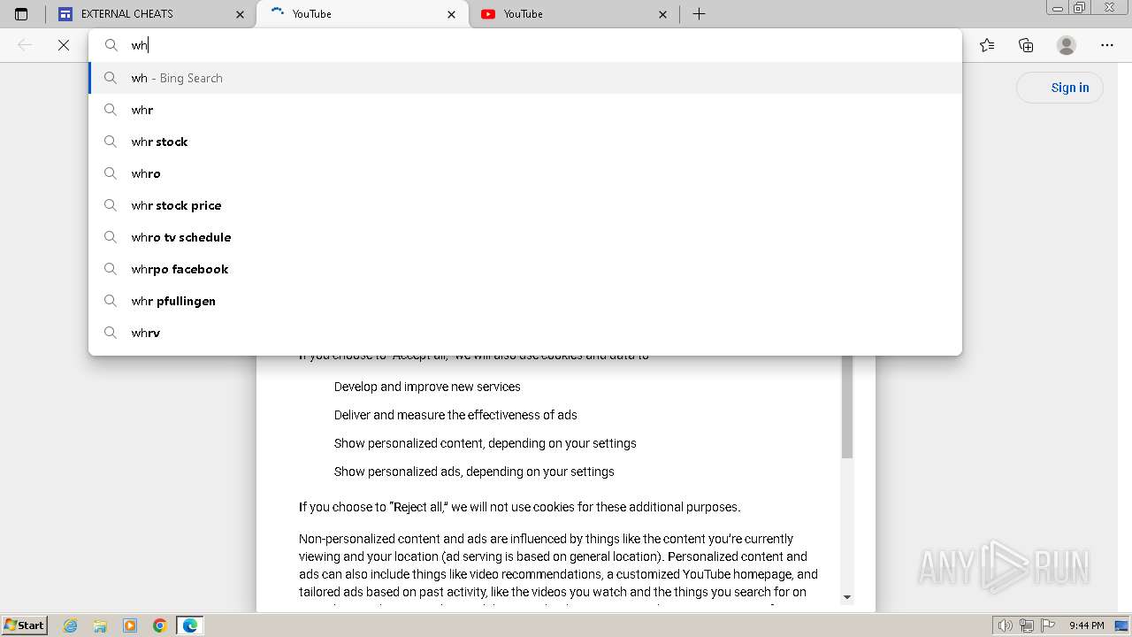
Task: Launch Google Chrome from the taskbar
Action: coord(160,625)
